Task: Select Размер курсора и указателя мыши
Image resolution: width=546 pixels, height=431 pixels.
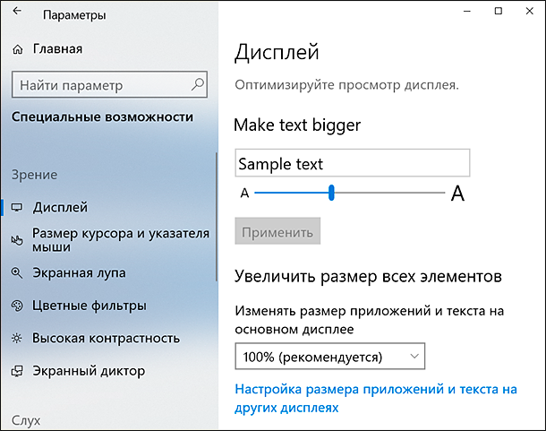Action: point(121,240)
